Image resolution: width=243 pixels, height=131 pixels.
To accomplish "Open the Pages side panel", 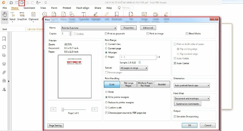I will click(x=4, y=47).
